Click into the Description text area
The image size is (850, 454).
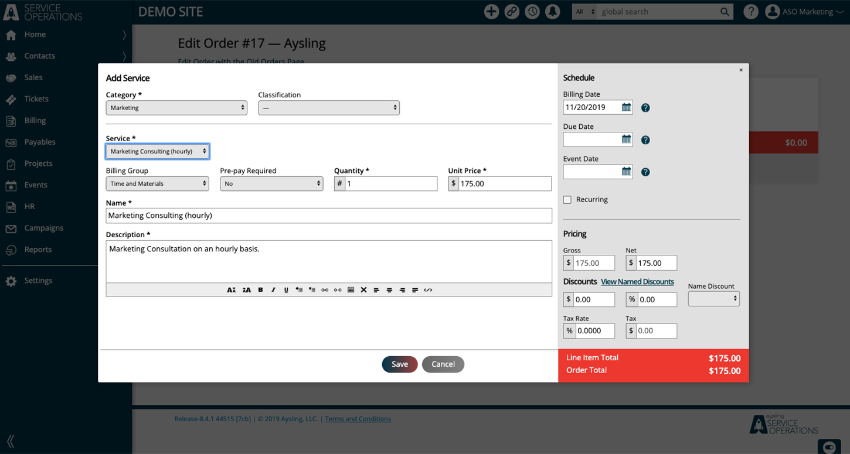pyautogui.click(x=329, y=261)
